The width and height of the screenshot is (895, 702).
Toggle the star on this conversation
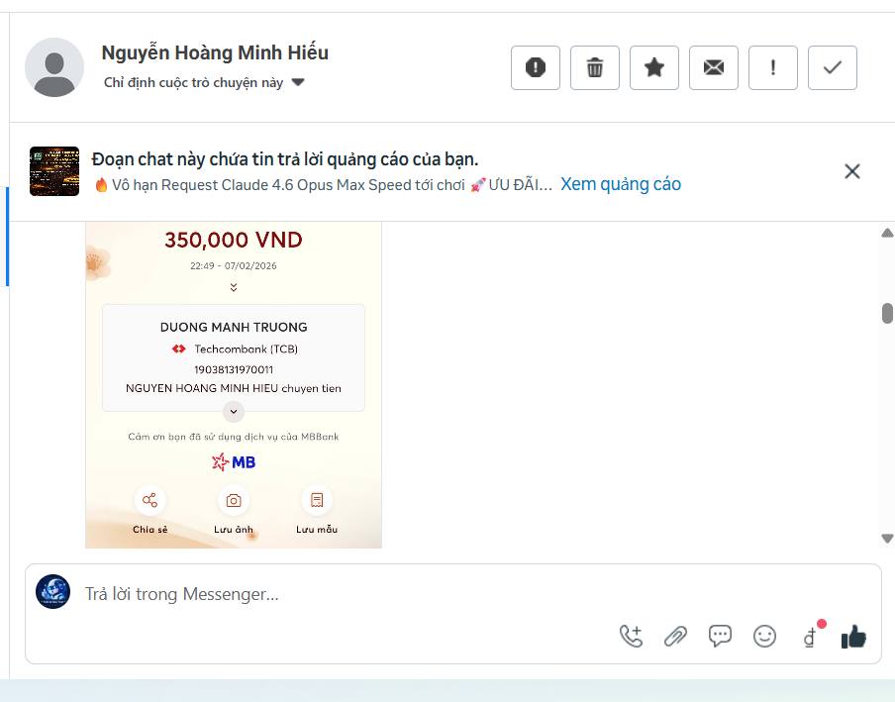(653, 67)
